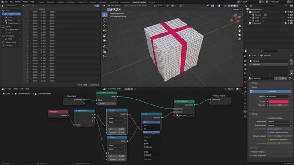Expand the Viewport Display panel
The height and width of the screenshot is (165, 294).
pyautogui.click(x=258, y=152)
